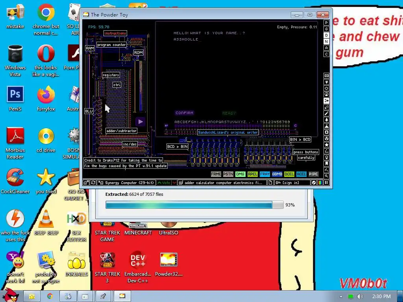Toggle the P quick option
Screen dimensions: 403x302
click(326, 22)
